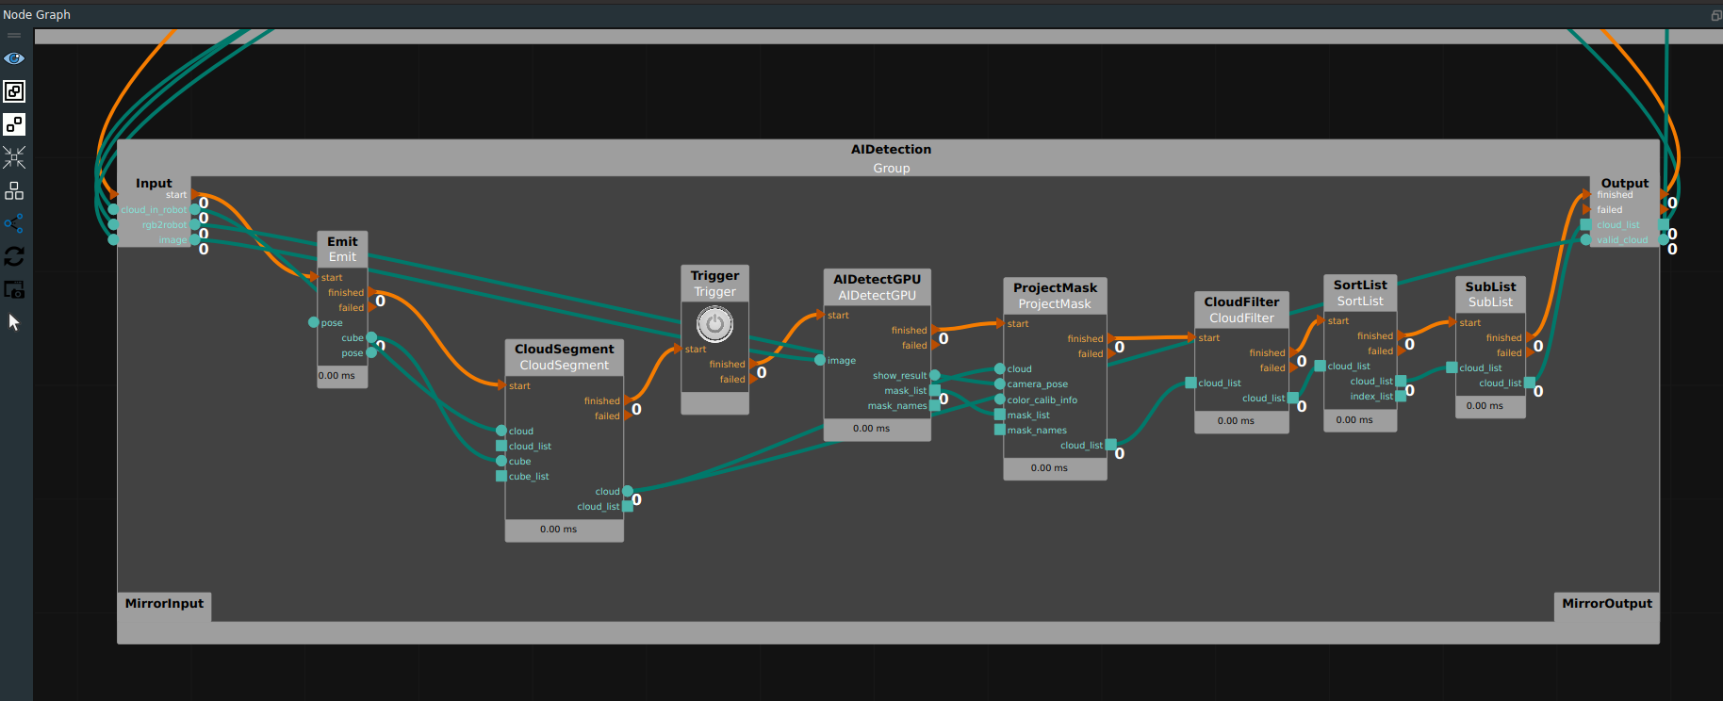Click the AIDetectGPU mask_names output port

935,405
